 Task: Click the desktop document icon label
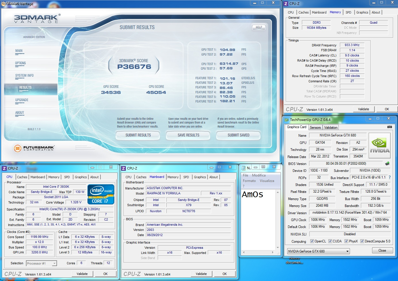pyautogui.click(x=294, y=261)
